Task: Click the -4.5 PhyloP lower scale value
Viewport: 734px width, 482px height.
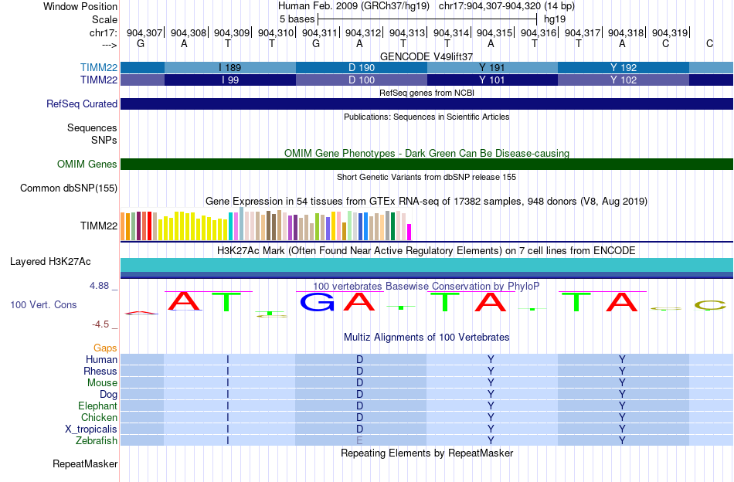Action: pyautogui.click(x=100, y=324)
